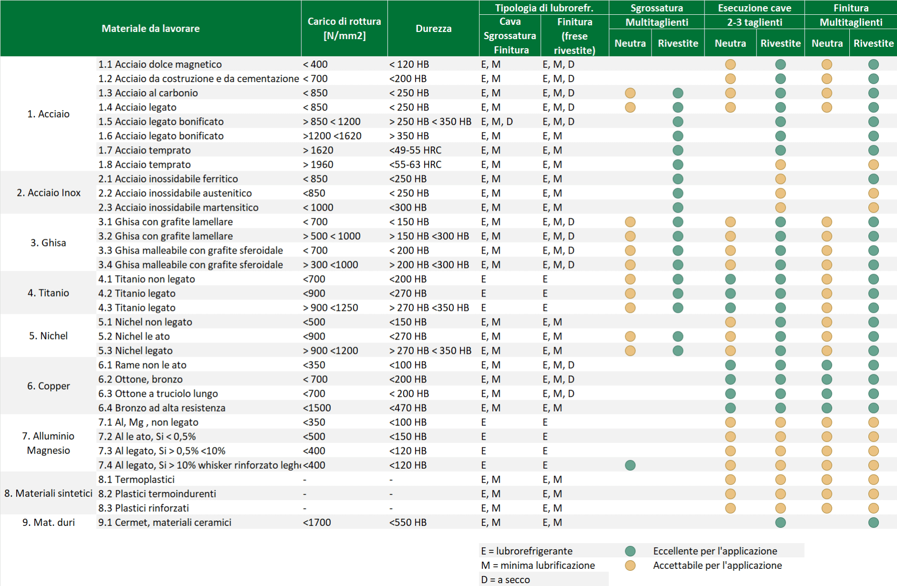Click the Esecuzione cave header

(x=754, y=8)
